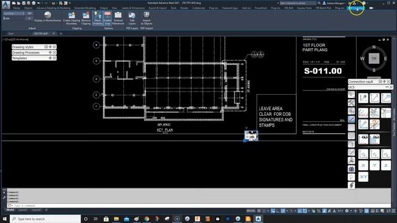Close the Drawing Processes palette

click(x=54, y=53)
